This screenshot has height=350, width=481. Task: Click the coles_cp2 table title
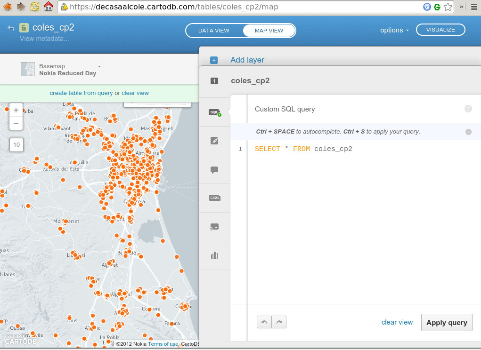(53, 28)
